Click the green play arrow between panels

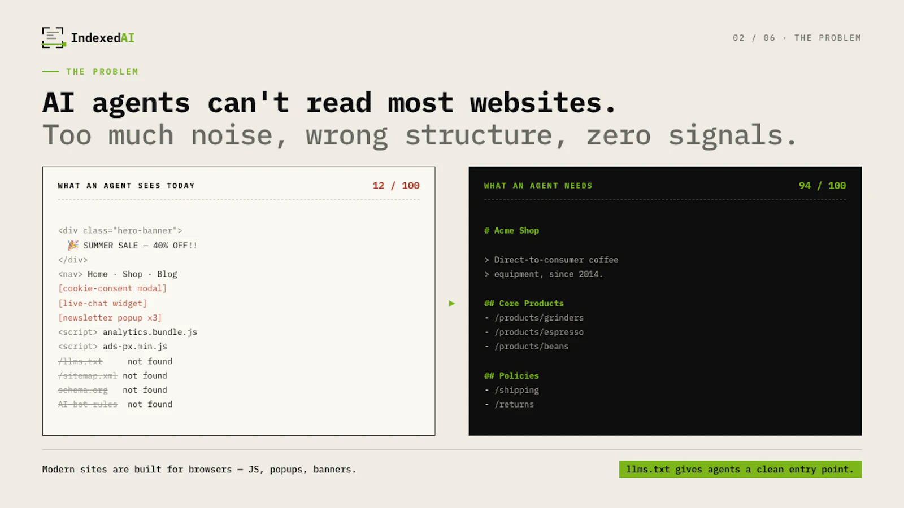coord(452,304)
